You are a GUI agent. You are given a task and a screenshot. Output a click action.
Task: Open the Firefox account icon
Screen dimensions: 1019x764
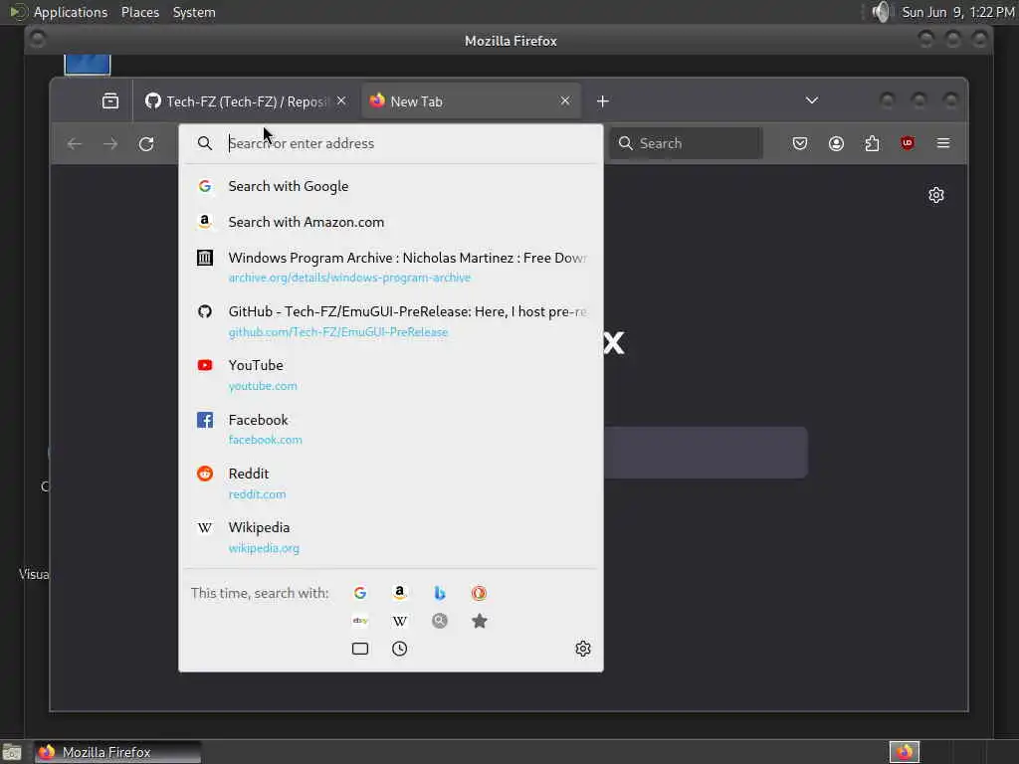[x=836, y=143]
